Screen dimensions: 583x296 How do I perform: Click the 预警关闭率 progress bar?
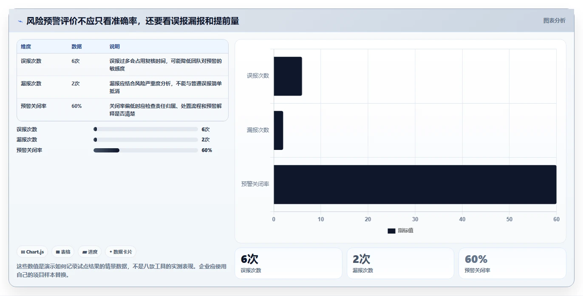click(146, 150)
